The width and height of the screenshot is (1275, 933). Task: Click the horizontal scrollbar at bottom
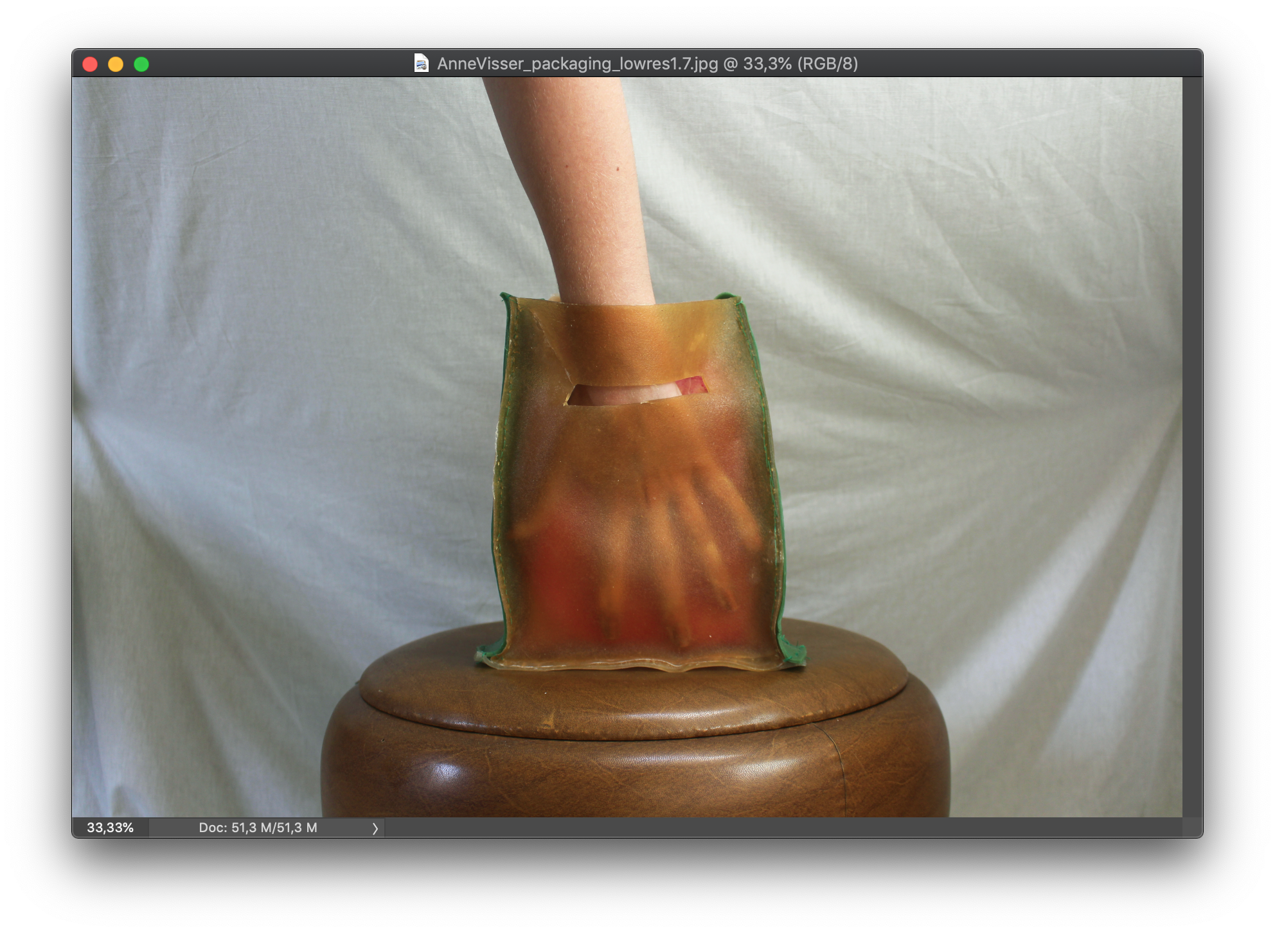pos(783,828)
